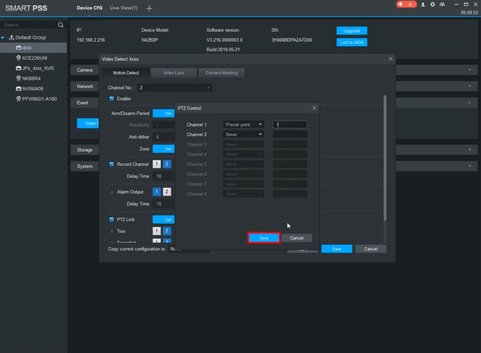Click the system performance gauge icon

coord(442,5)
